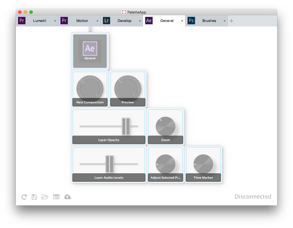Close the Brushes tab
The width and height of the screenshot is (293, 228).
click(225, 21)
